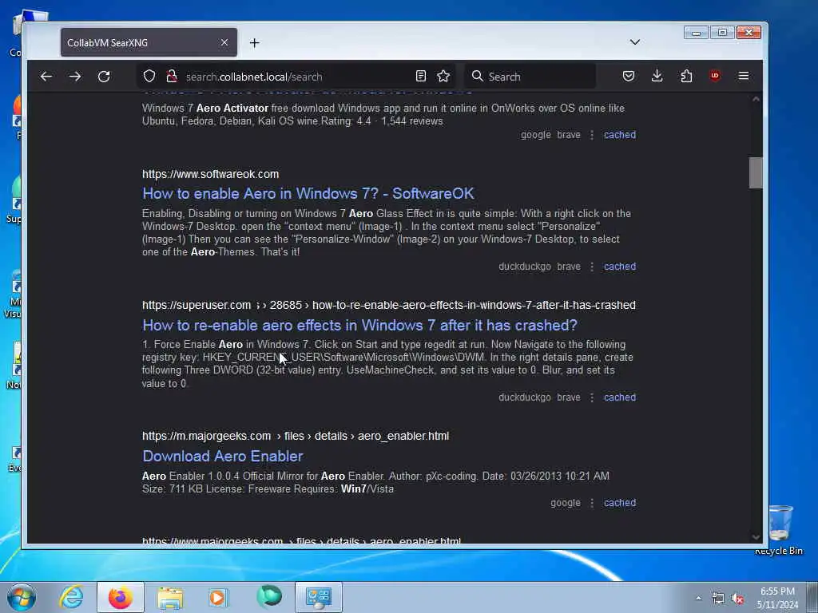Reload the current page
The image size is (818, 613).
[x=104, y=77]
